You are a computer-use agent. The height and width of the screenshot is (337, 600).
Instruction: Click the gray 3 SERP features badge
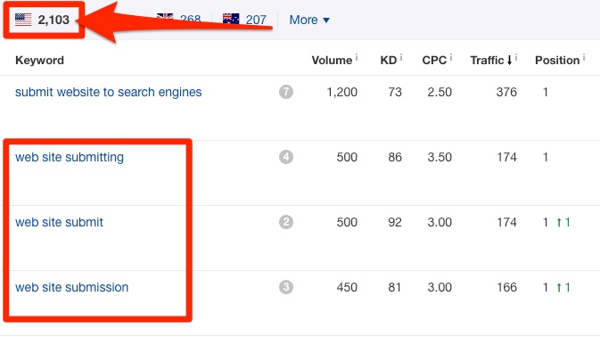tap(286, 287)
